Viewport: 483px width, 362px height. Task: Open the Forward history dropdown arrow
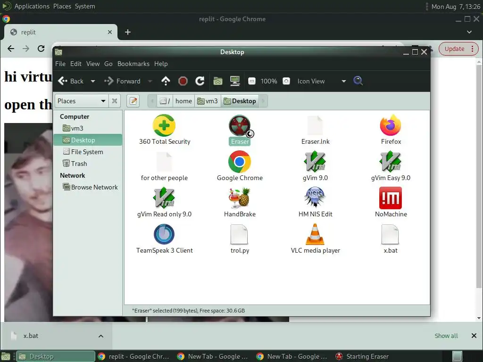coord(150,81)
